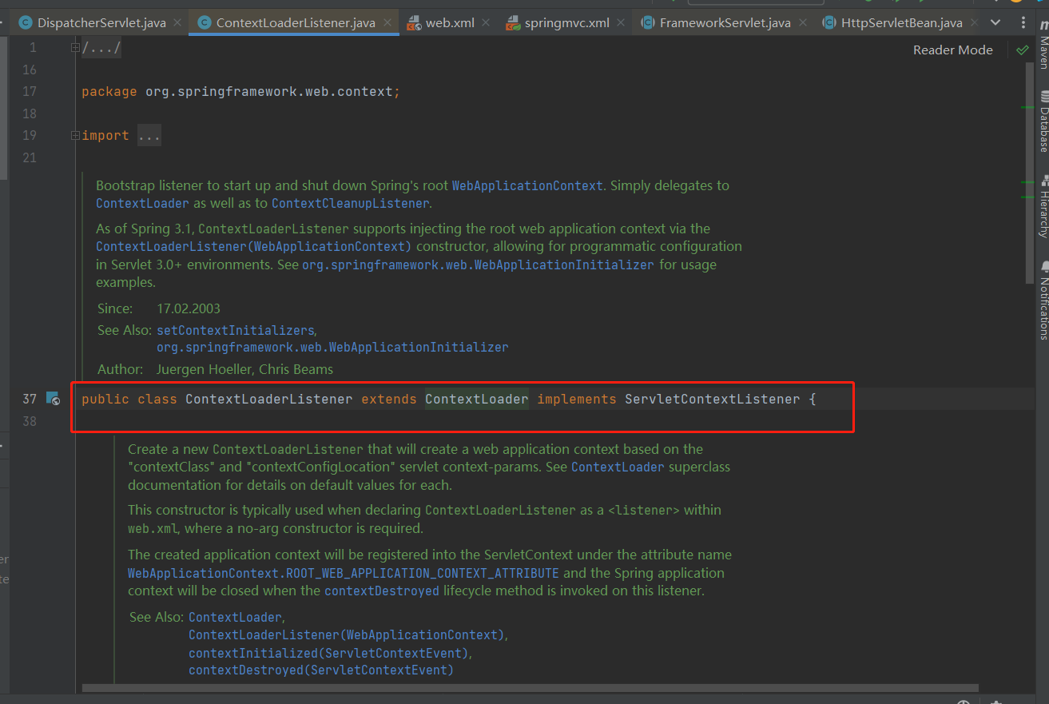Open ContextLoaderListener(WebApplicationContext) link in constructor See Also

(347, 634)
